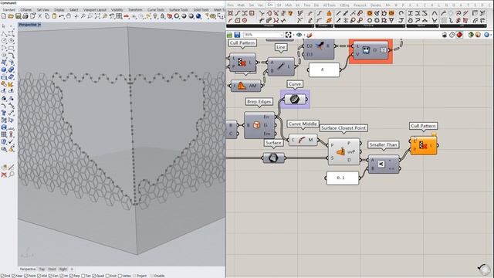494x278 pixels.
Task: Click the panel containing value 4
Action: [x=324, y=69]
